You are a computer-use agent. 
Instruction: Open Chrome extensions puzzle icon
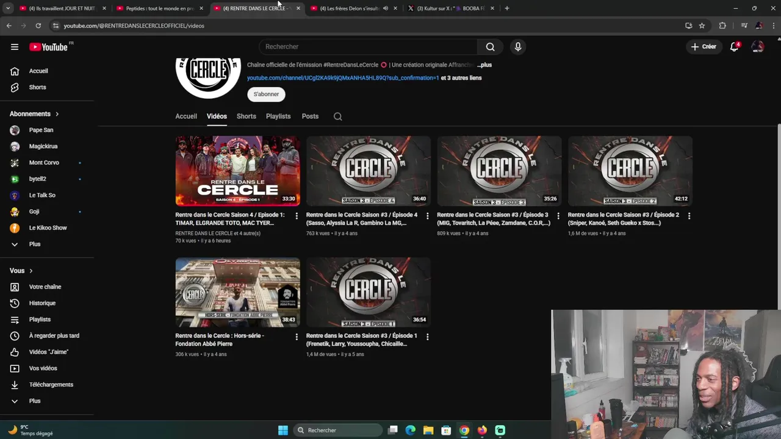coord(722,26)
